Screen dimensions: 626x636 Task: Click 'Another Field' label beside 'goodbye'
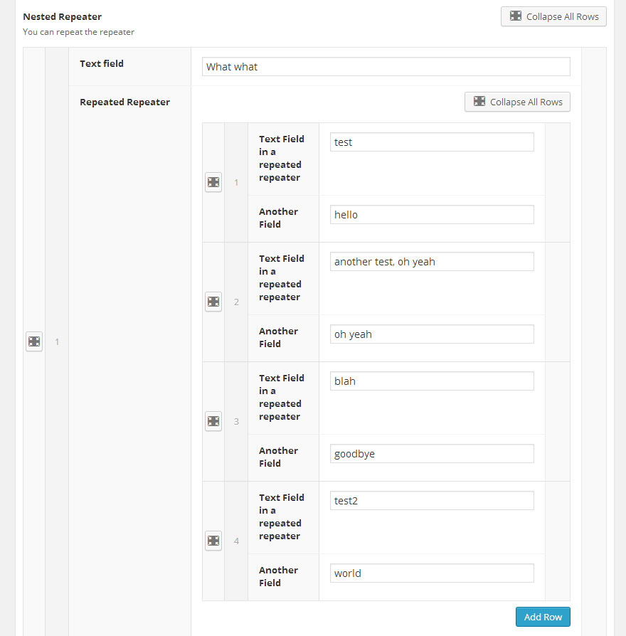pos(278,457)
